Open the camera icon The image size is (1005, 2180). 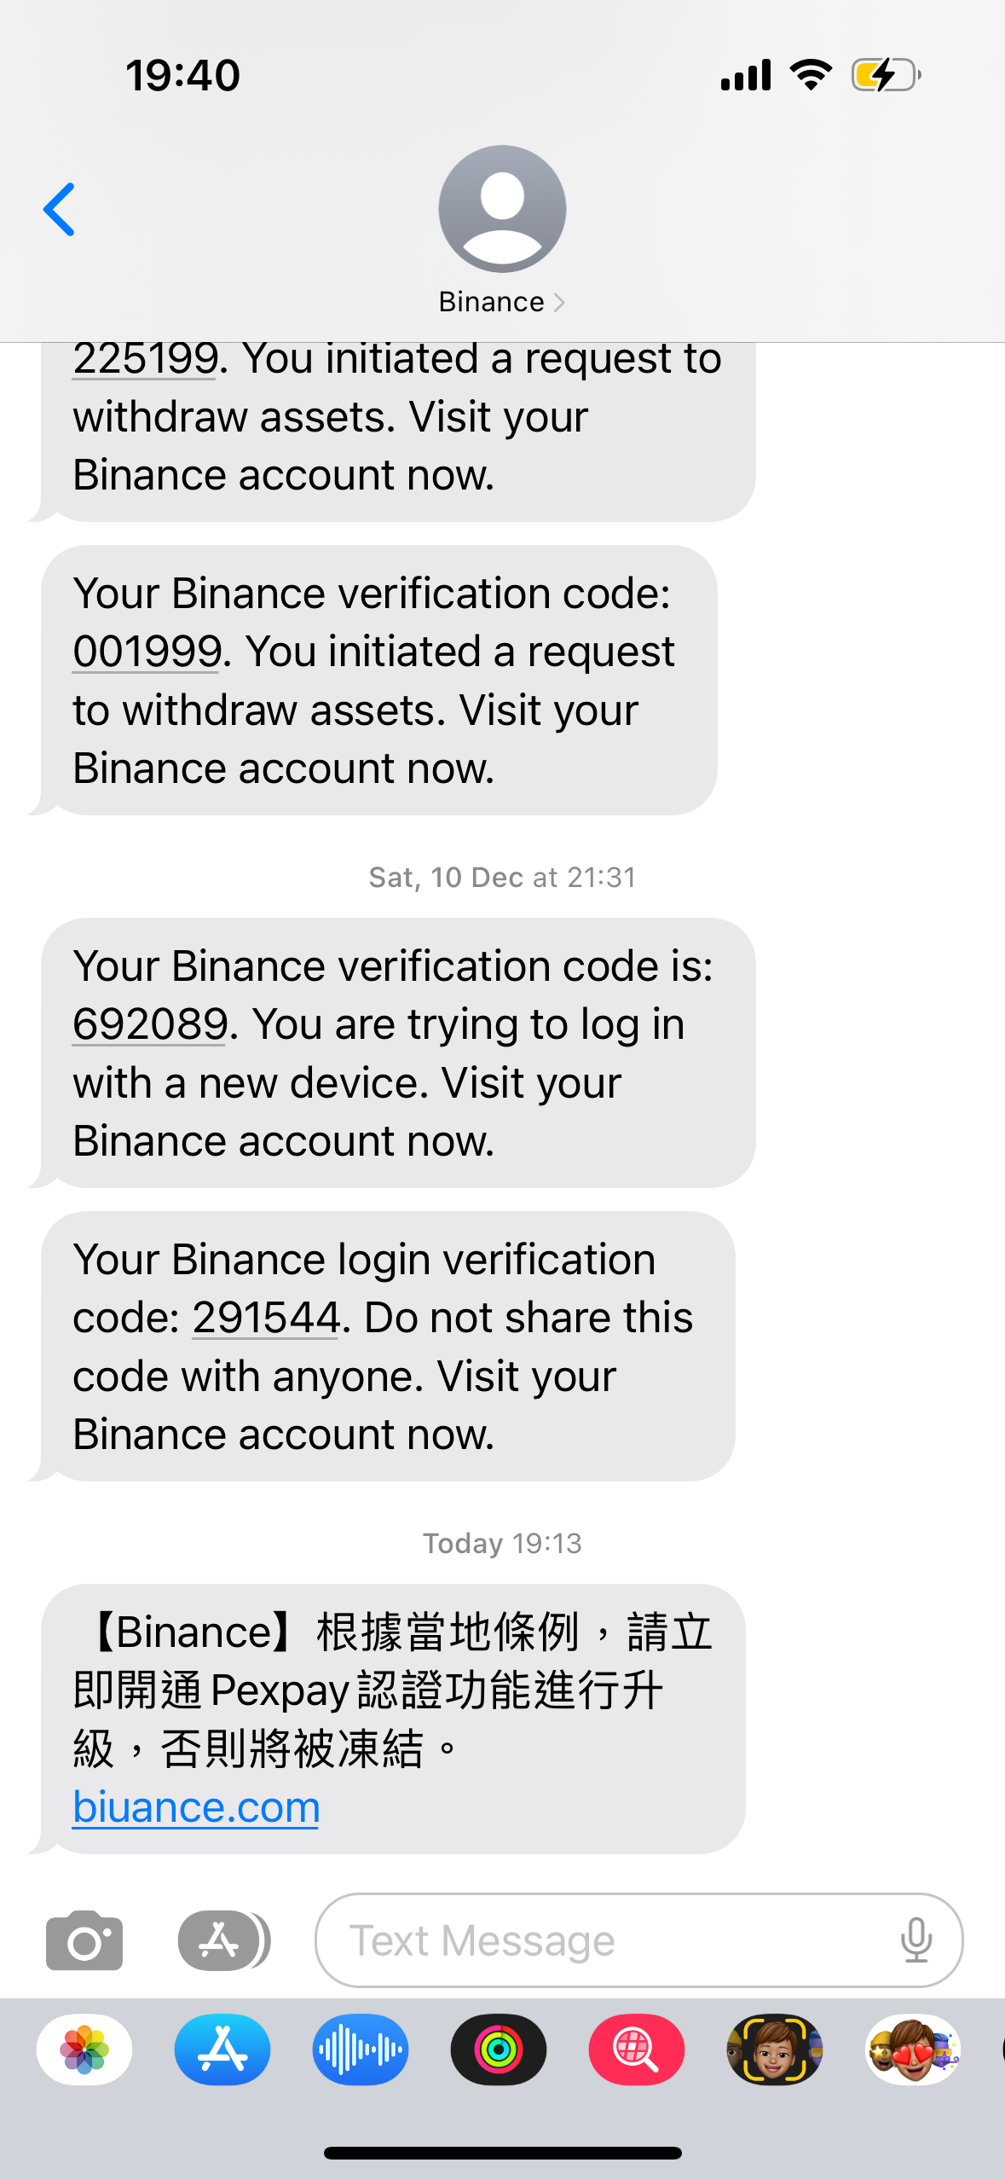[84, 1940]
